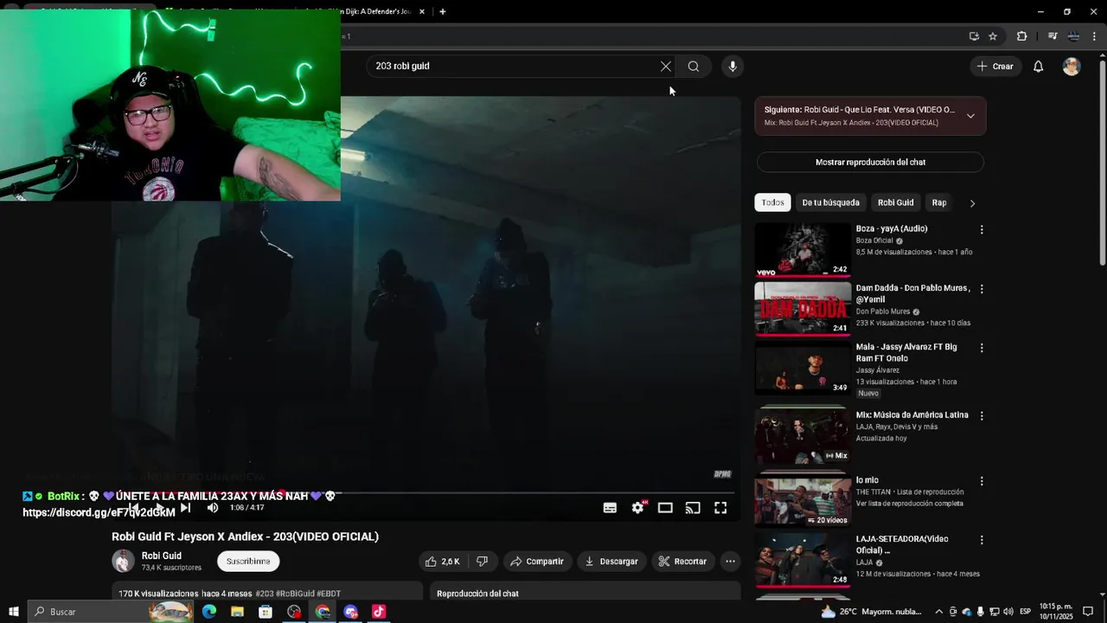1107x623 pixels.
Task: Click the Crear button
Action: [x=995, y=67]
